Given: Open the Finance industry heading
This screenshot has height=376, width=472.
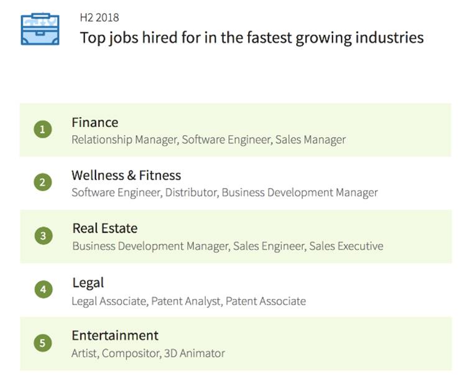Looking at the screenshot, I should pos(95,122).
